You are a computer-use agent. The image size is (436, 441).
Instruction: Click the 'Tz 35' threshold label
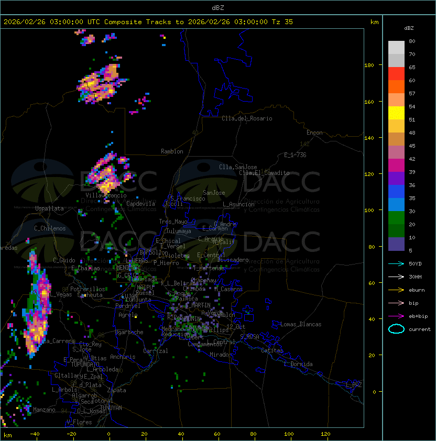coord(282,22)
